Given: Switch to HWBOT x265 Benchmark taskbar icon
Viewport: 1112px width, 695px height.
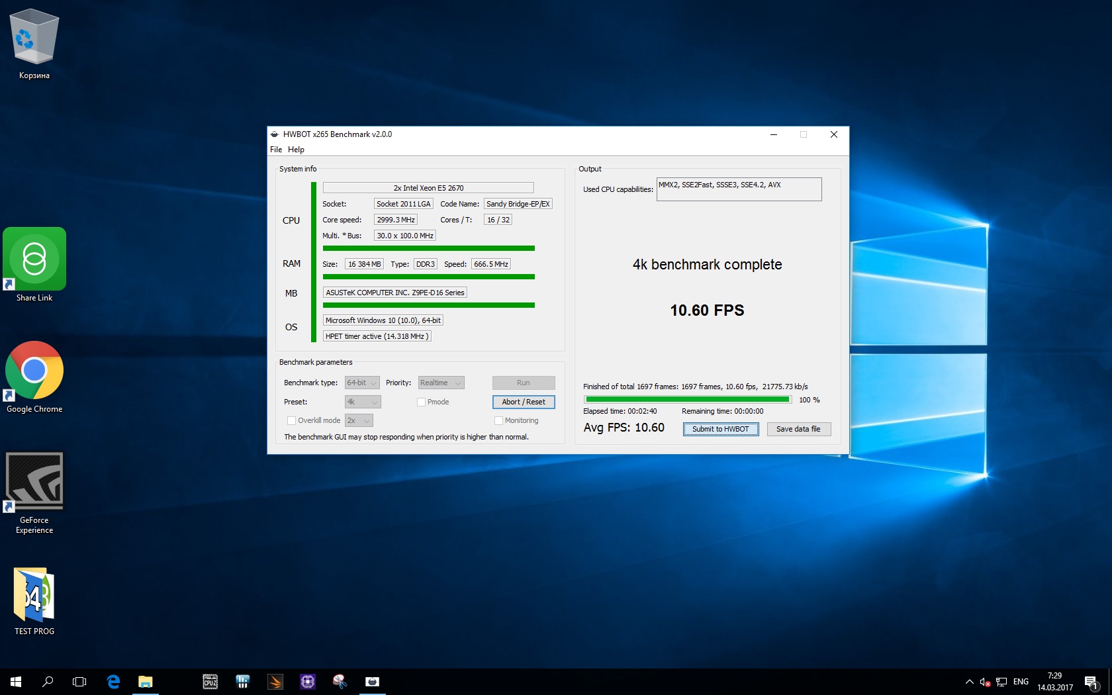Looking at the screenshot, I should 373,681.
